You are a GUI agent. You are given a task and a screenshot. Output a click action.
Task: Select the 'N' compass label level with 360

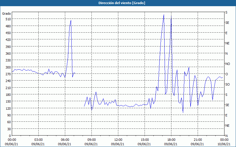(x=226, y=54)
